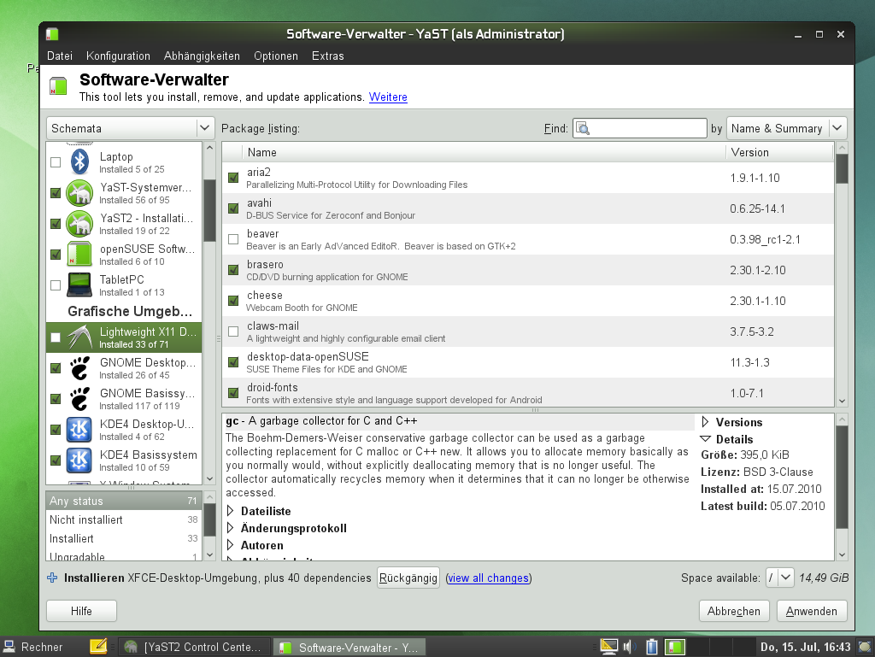The image size is (875, 657).
Task: Open the Abhängigkeiten menu
Action: point(202,56)
